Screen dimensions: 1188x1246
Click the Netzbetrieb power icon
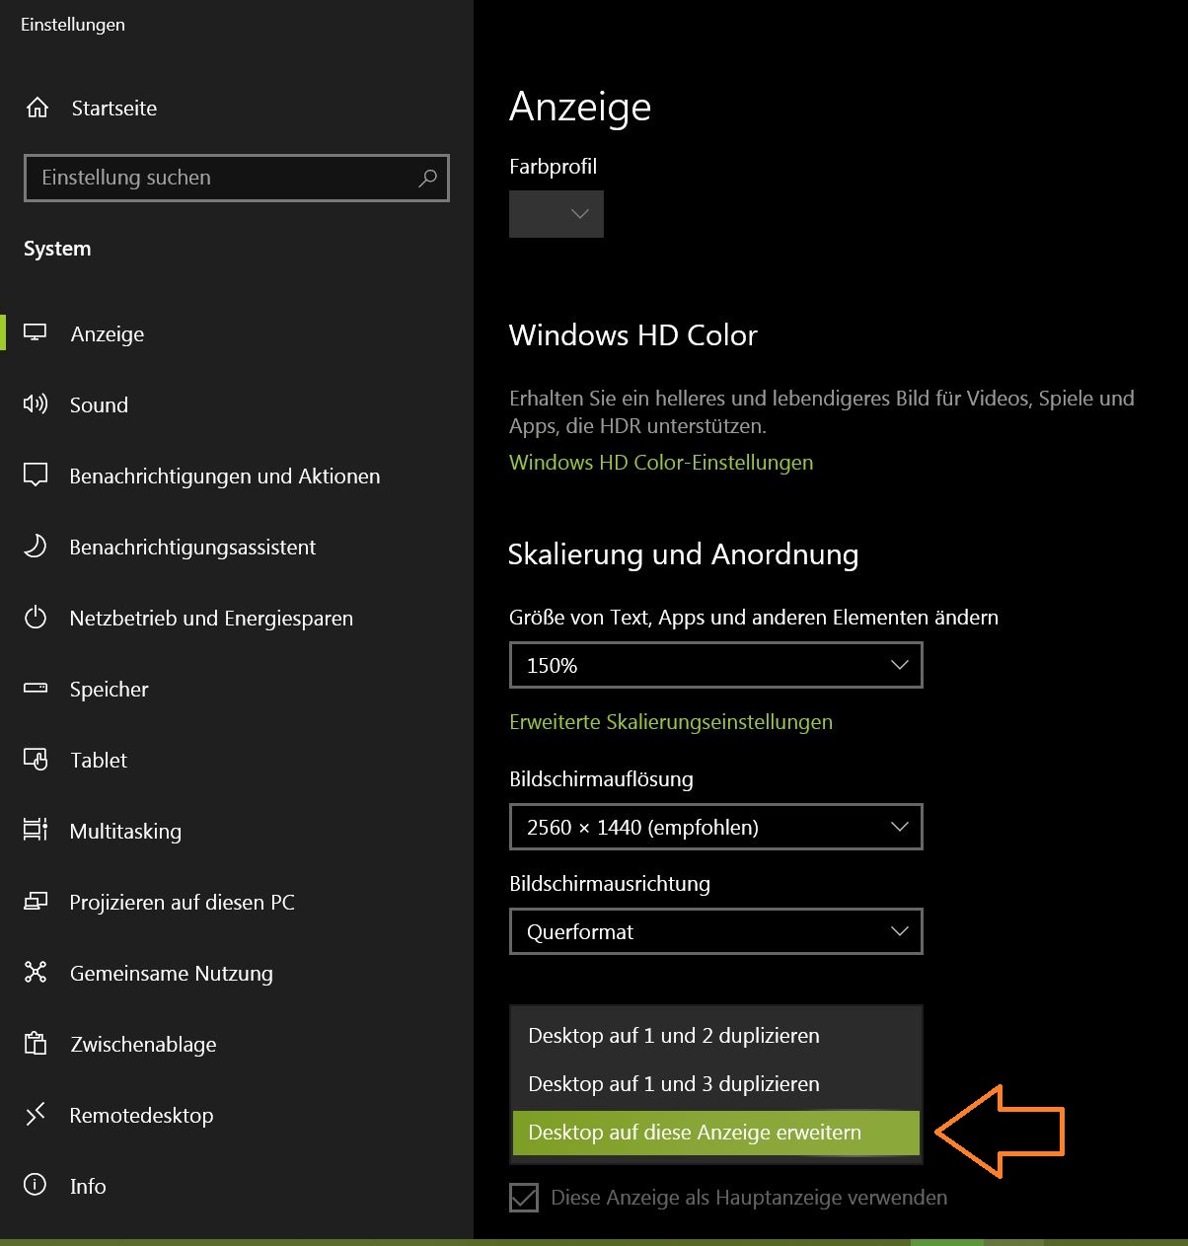[36, 618]
